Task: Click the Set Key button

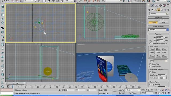Action: point(121,93)
